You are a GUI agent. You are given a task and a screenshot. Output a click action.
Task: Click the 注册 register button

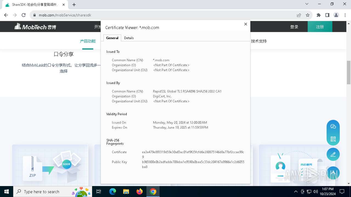[320, 27]
